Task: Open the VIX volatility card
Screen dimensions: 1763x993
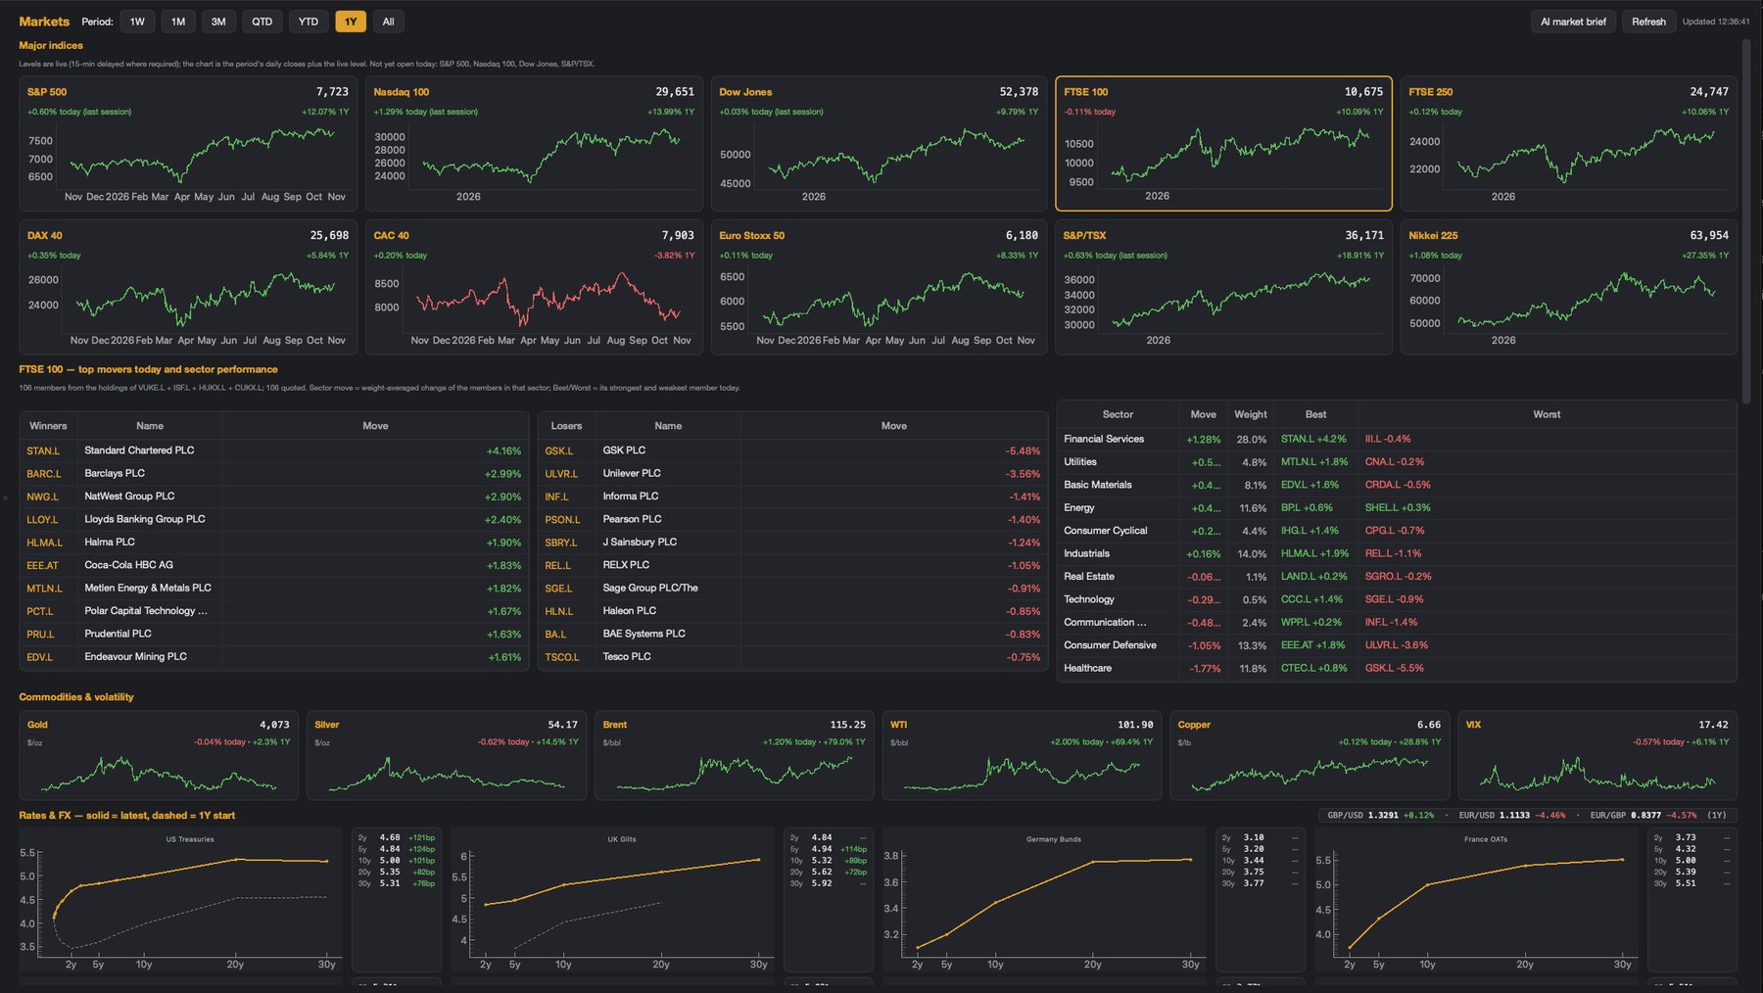Action: pos(1597,755)
